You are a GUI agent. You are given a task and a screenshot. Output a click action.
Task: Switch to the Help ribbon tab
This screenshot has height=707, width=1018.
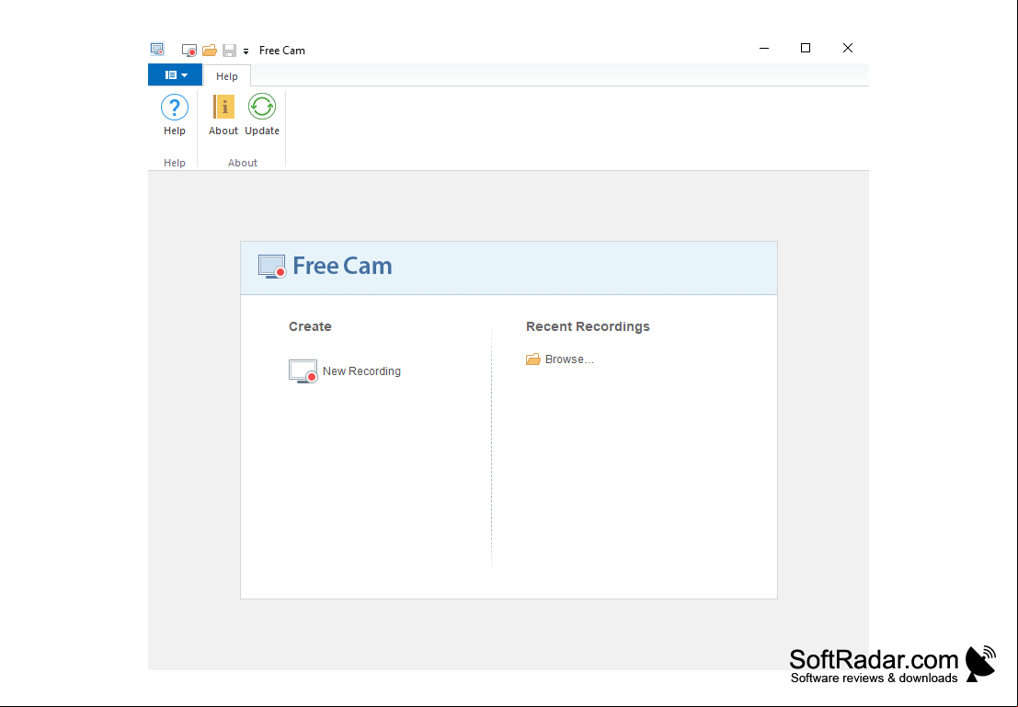point(226,76)
